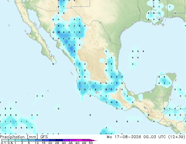Image resolution: width=186 pixels, height=144 pixels.
Task: Click the 'Precipitation [mm] GFS' title text
Action: click(x=24, y=137)
